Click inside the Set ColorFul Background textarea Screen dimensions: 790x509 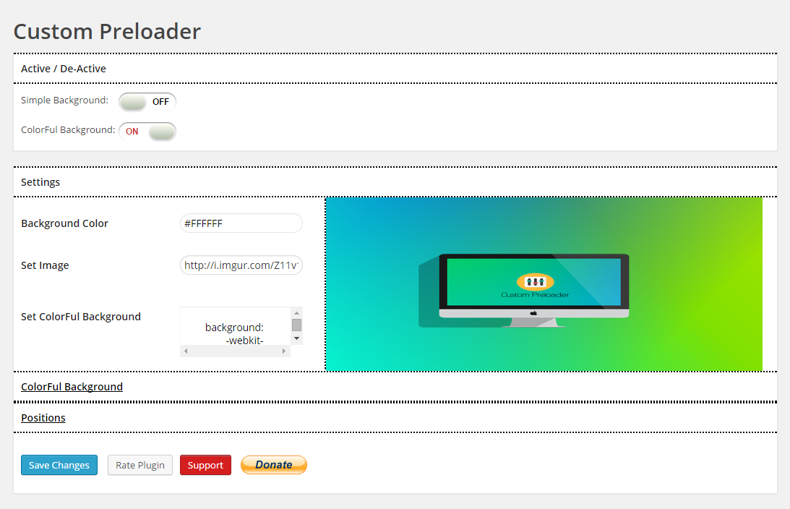pos(236,326)
